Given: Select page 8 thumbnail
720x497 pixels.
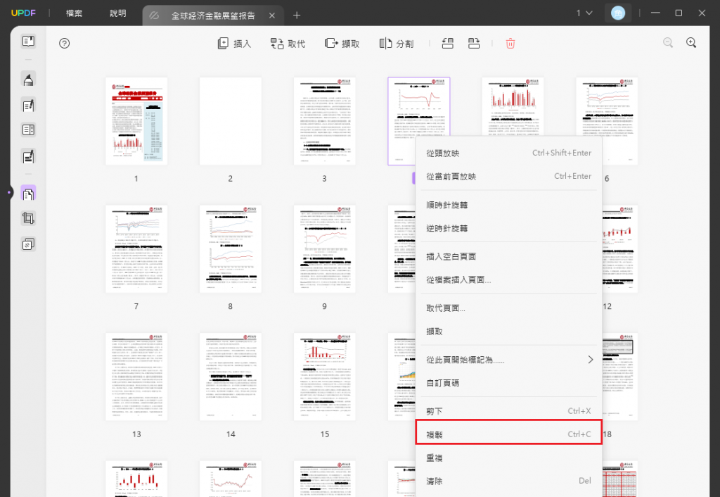Looking at the screenshot, I should (231, 249).
